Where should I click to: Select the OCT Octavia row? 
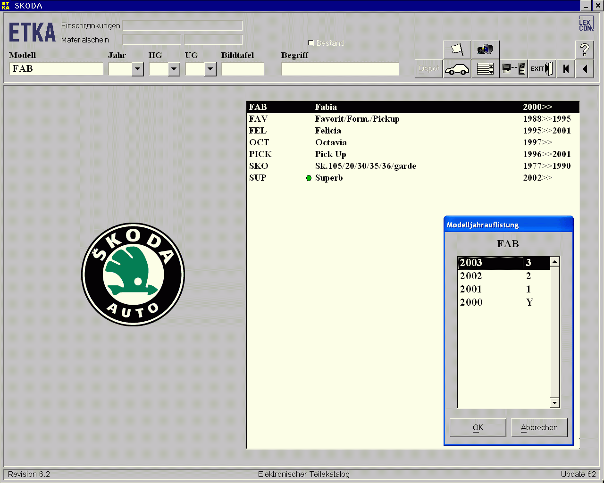coord(413,142)
